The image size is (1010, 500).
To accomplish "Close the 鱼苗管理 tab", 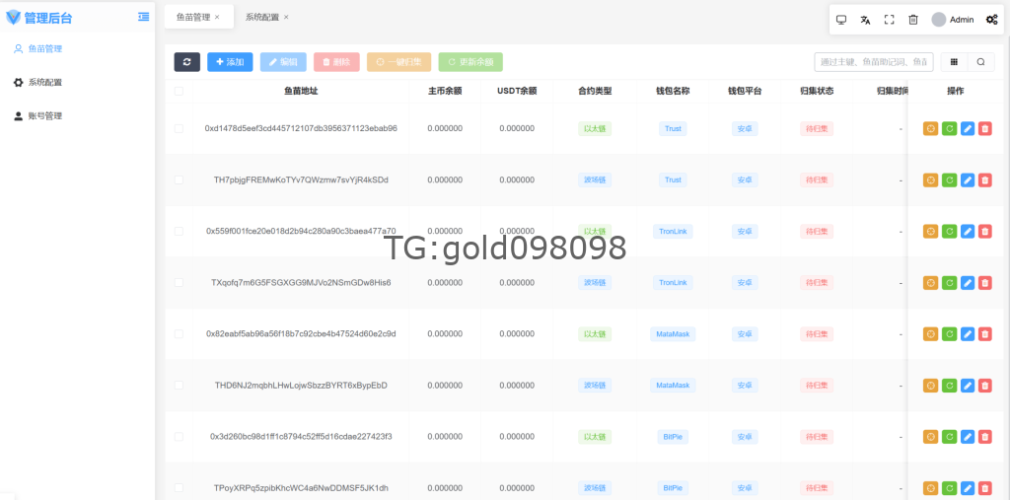I will pyautogui.click(x=217, y=18).
